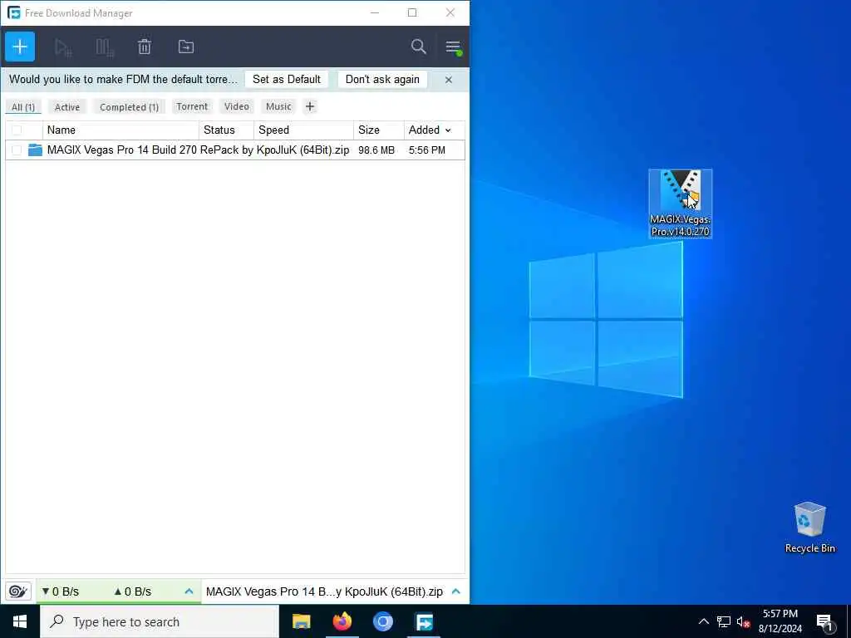Image resolution: width=851 pixels, height=638 pixels.
Task: Click the trash delete icon
Action: [x=145, y=47]
